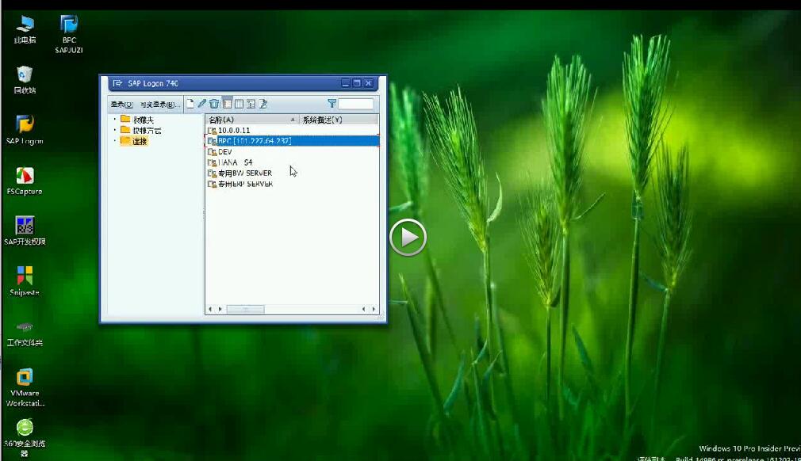Click the filter text input field
Screen dimensions: 801x461
356,104
